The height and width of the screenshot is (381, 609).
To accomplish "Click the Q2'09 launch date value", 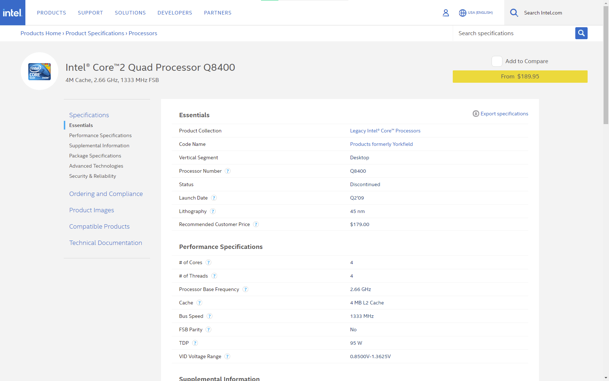I will click(357, 198).
